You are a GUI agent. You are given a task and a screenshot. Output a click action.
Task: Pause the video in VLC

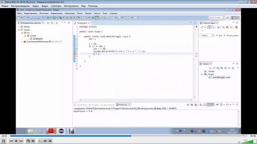tap(4, 141)
